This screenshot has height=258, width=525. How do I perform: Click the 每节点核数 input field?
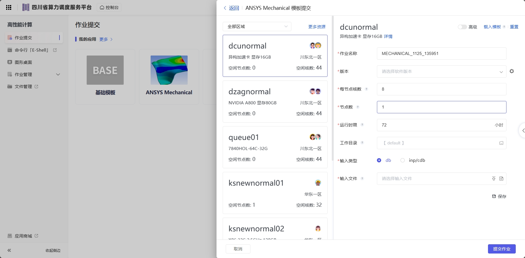coord(441,89)
